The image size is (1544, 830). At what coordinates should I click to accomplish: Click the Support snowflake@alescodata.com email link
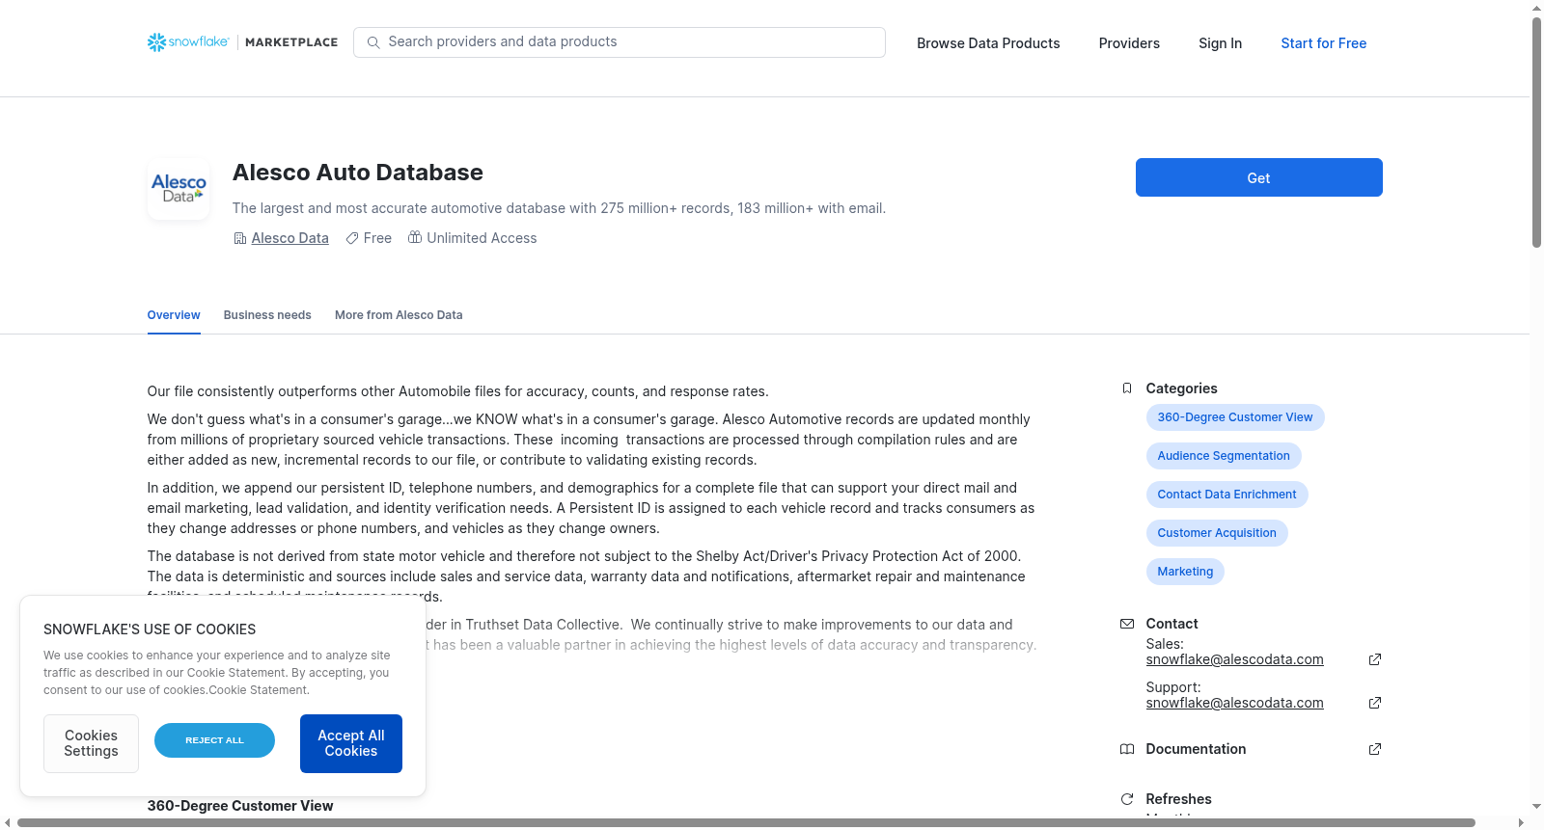tap(1234, 703)
